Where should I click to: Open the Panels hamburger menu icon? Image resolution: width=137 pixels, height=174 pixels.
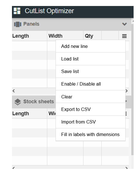124,36
